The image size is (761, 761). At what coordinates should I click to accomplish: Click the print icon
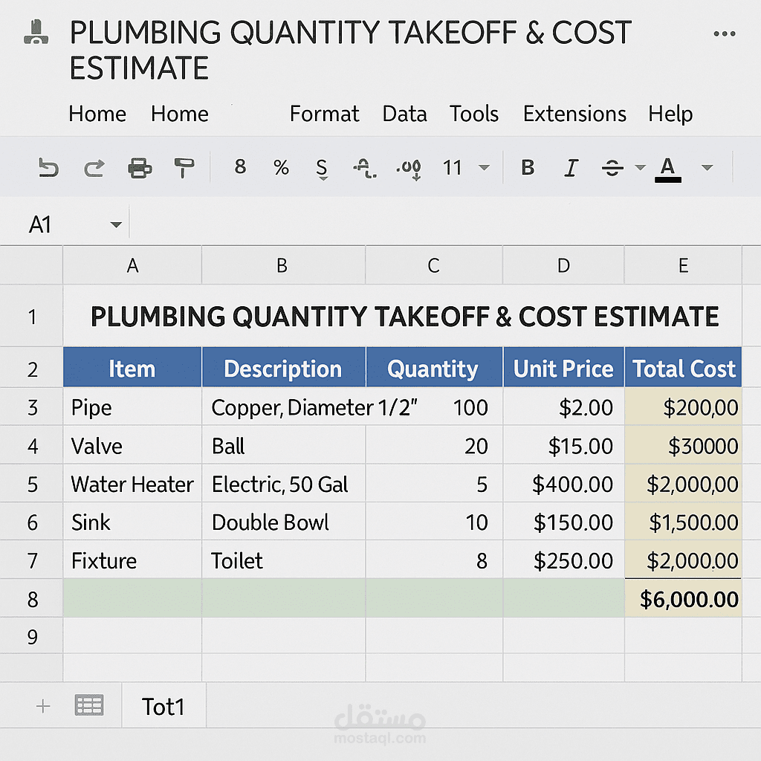click(x=140, y=168)
